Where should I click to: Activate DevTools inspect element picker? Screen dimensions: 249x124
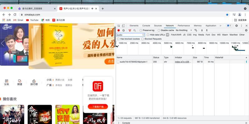(119, 26)
